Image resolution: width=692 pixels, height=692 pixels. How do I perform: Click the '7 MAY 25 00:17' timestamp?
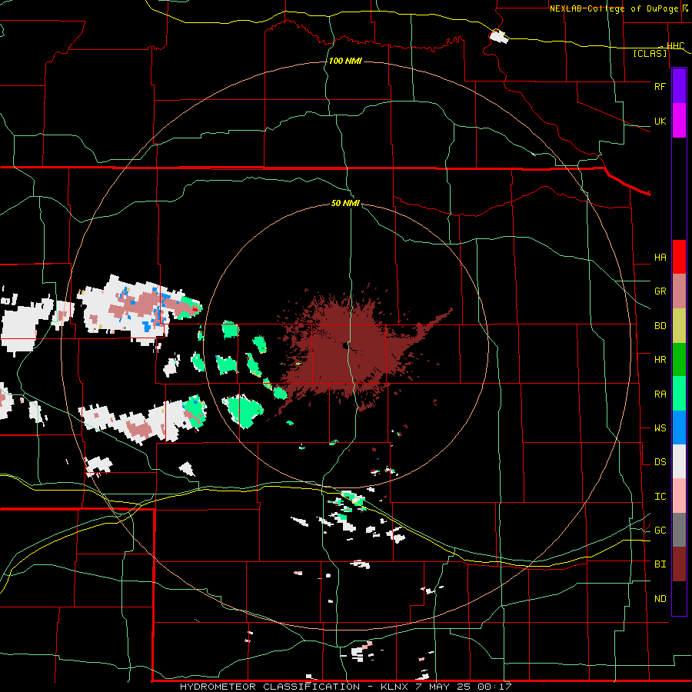pos(463,687)
